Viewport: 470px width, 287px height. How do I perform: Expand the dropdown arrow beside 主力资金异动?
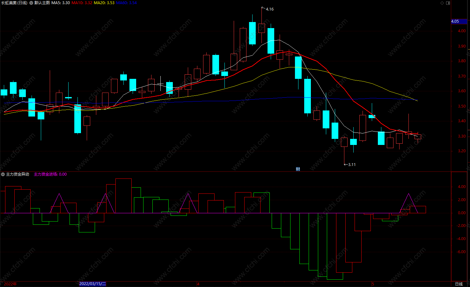(x=3, y=174)
